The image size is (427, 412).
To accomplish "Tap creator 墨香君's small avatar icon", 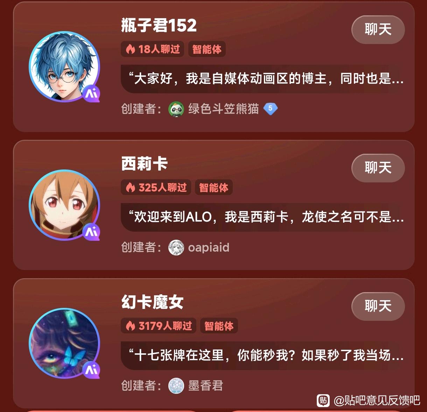I will click(176, 386).
